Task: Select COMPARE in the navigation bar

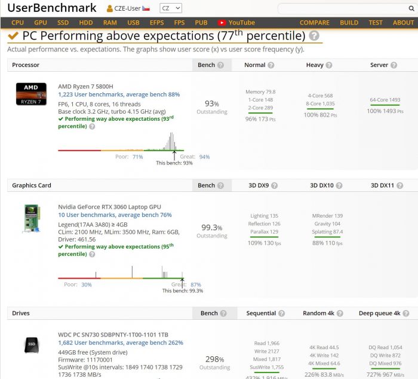Action: tap(314, 23)
